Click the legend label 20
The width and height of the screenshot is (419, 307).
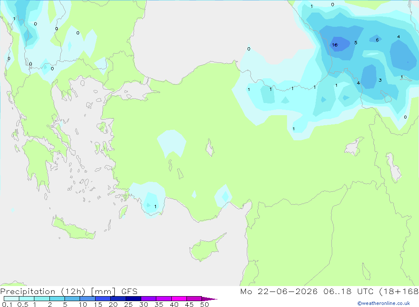pyautogui.click(x=113, y=304)
